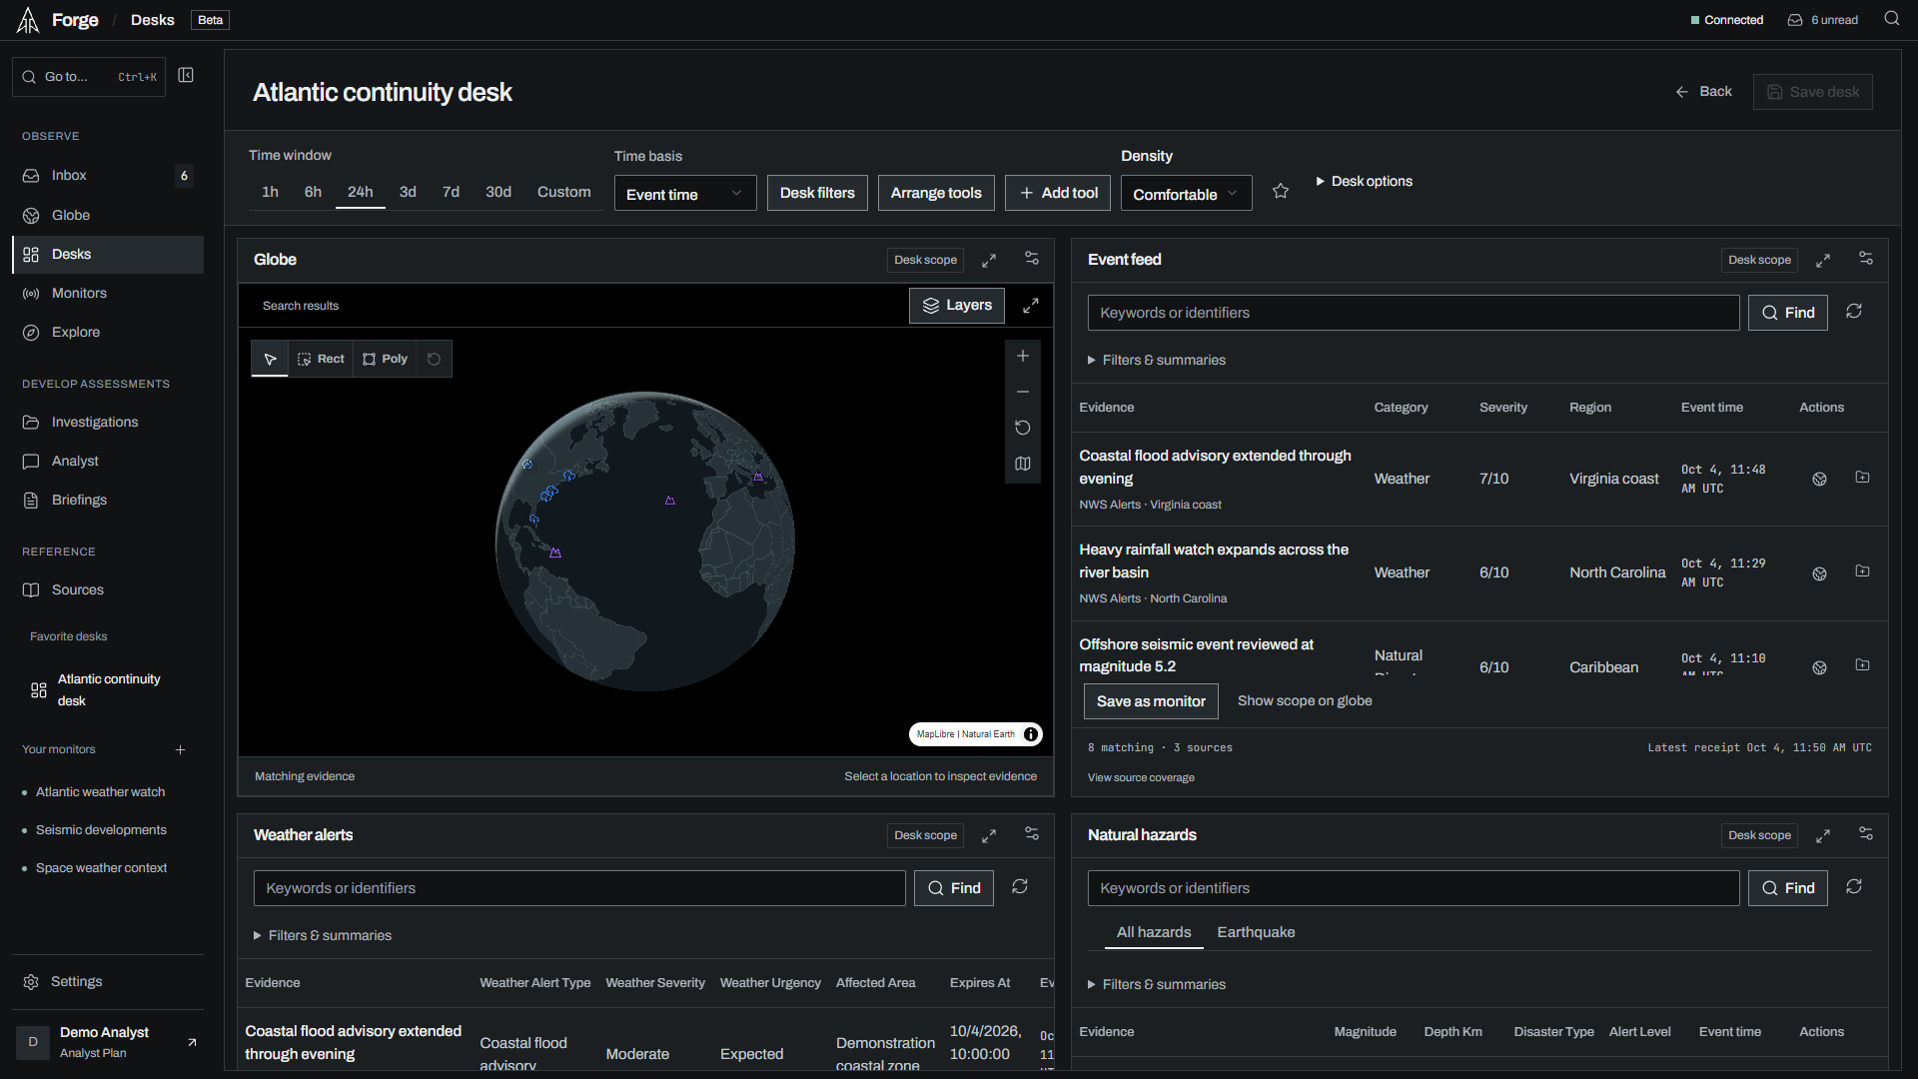Viewport: 1918px width, 1079px height.
Task: Focus Event feed keywords input field
Action: click(1414, 313)
